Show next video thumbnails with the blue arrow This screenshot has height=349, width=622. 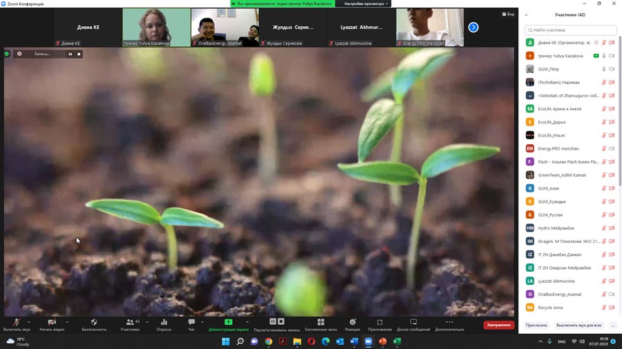[473, 28]
